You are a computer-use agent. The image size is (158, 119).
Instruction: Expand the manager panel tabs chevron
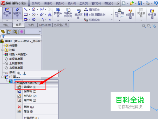pos(39,32)
